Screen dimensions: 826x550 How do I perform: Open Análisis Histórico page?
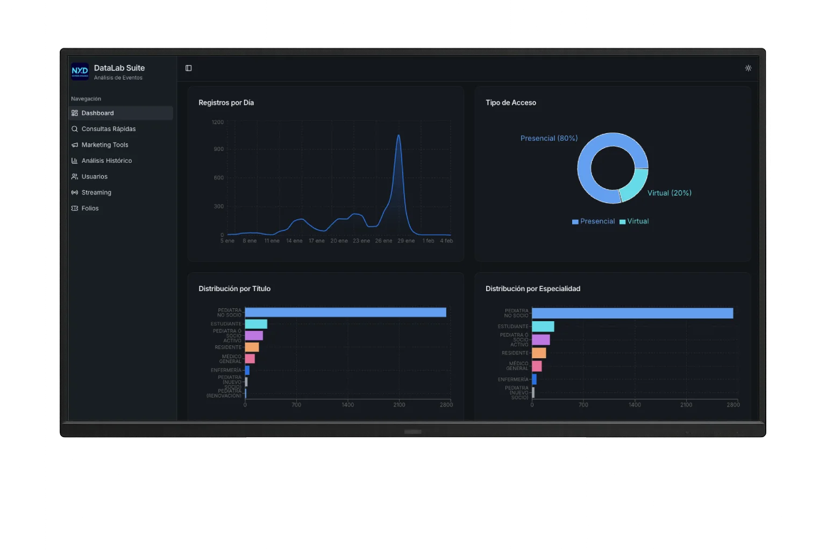(x=120, y=161)
